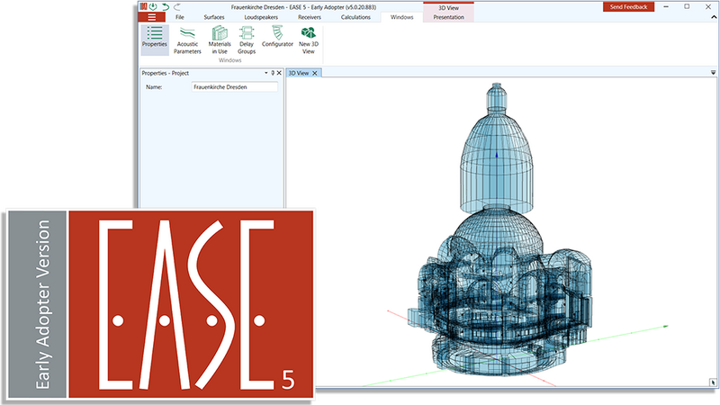Open the red hamburger application menu
This screenshot has height=405, width=720.
pyautogui.click(x=151, y=17)
